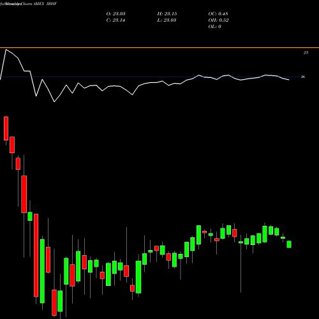319x319 pixels.
Task: Click the 26 axis label beside blue line
Action: pyautogui.click(x=303, y=77)
